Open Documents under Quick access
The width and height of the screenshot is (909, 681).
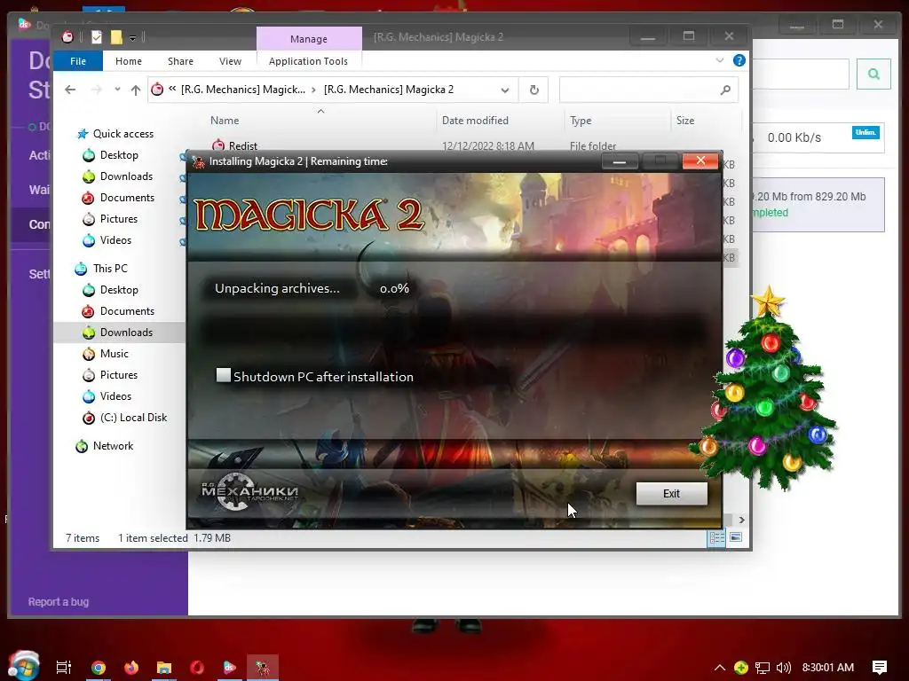[127, 198]
